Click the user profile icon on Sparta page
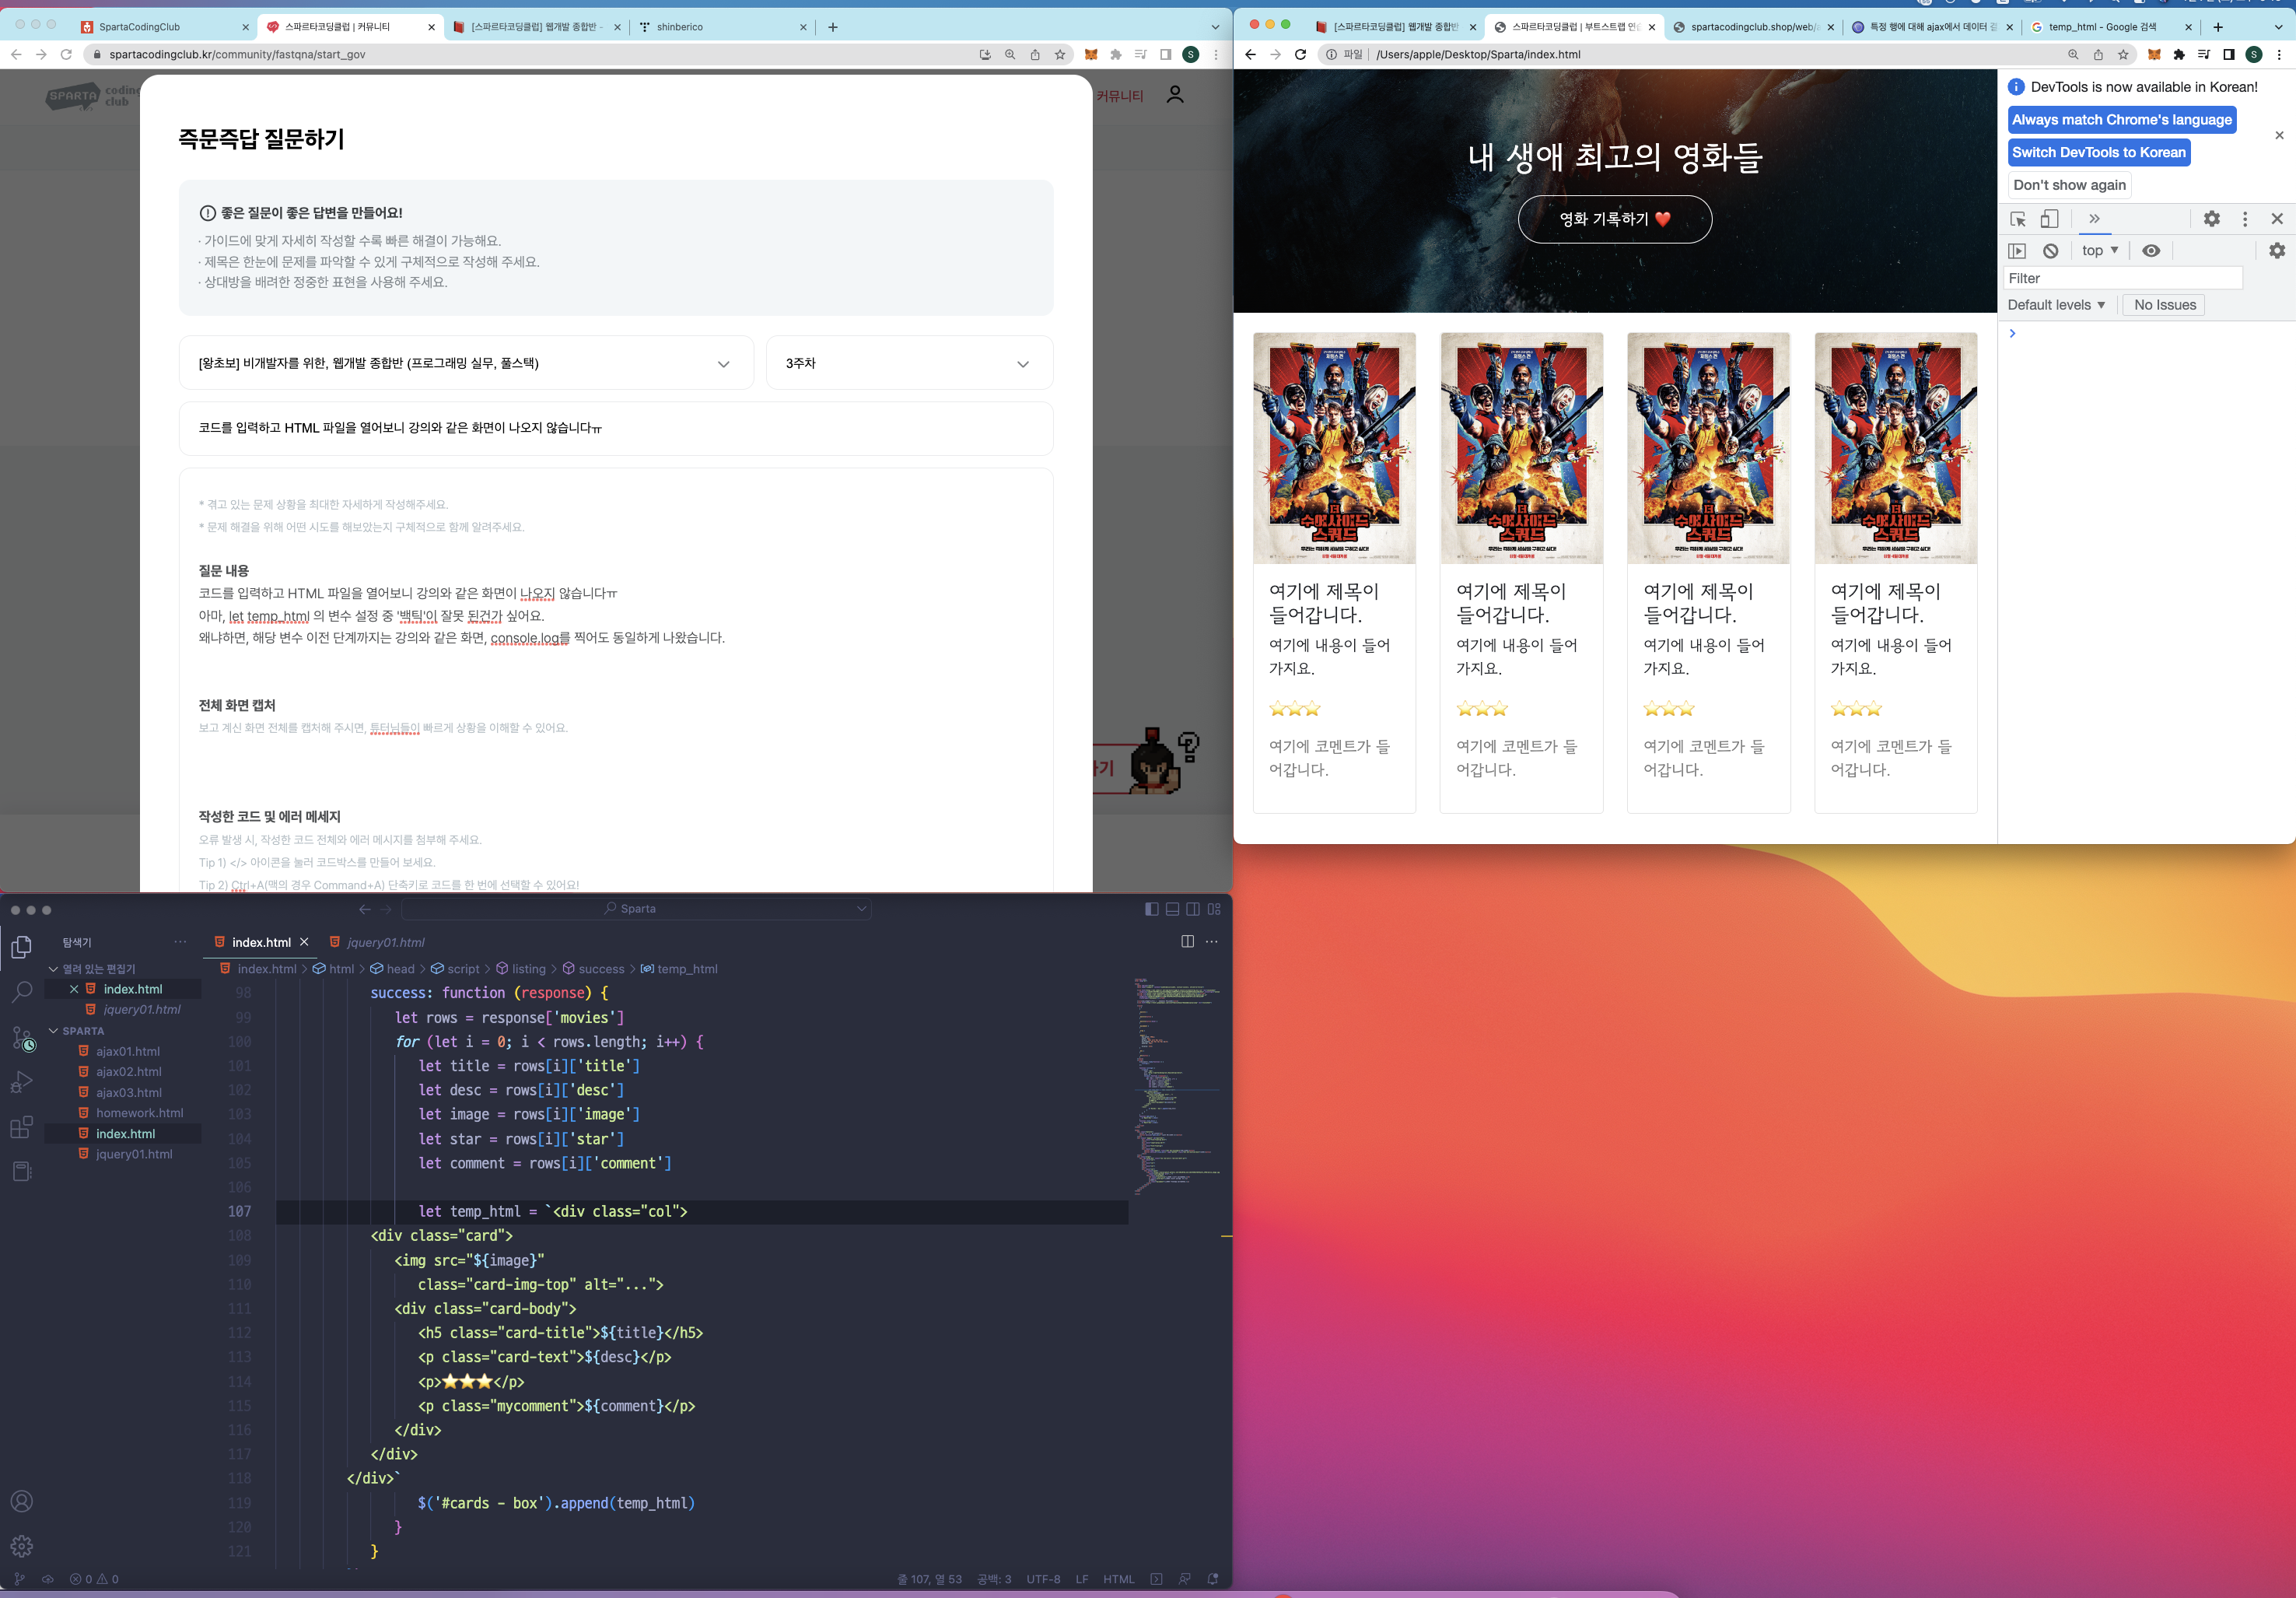Viewport: 2296px width, 1598px height. tap(1175, 95)
